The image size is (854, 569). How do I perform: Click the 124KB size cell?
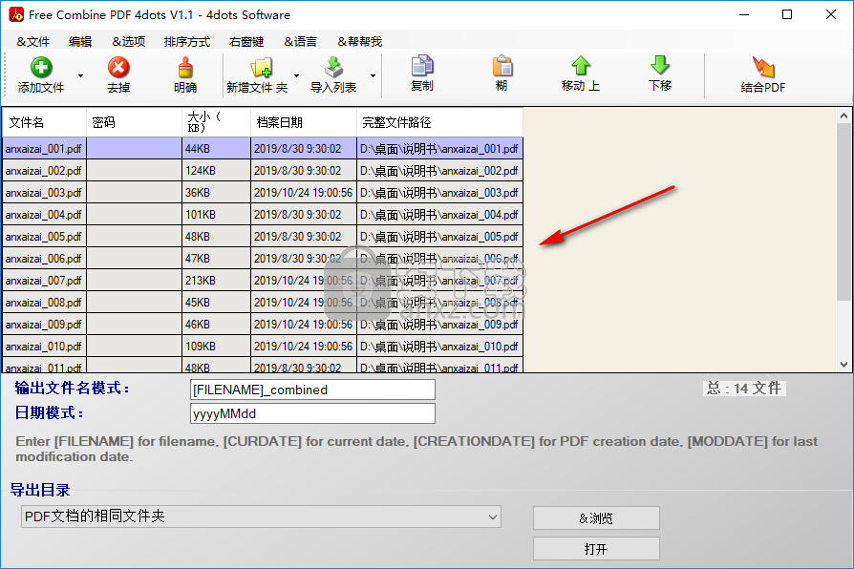(216, 171)
